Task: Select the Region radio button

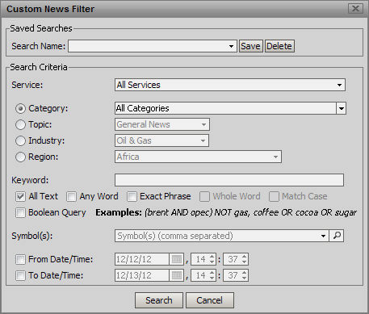Action: [x=20, y=157]
